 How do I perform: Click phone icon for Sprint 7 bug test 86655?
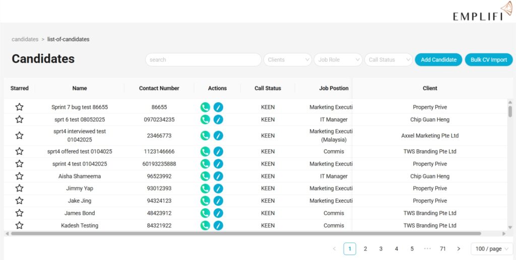click(205, 107)
